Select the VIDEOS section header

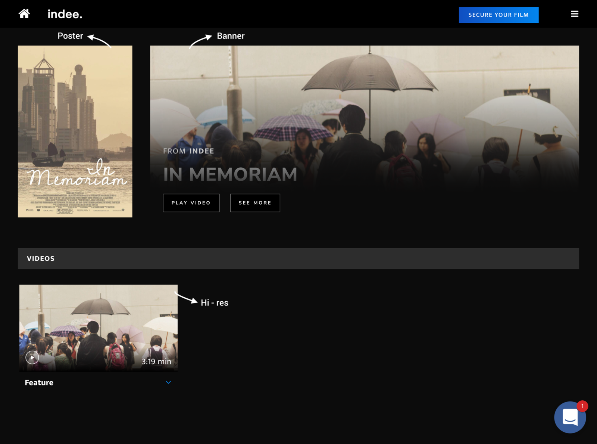[41, 258]
